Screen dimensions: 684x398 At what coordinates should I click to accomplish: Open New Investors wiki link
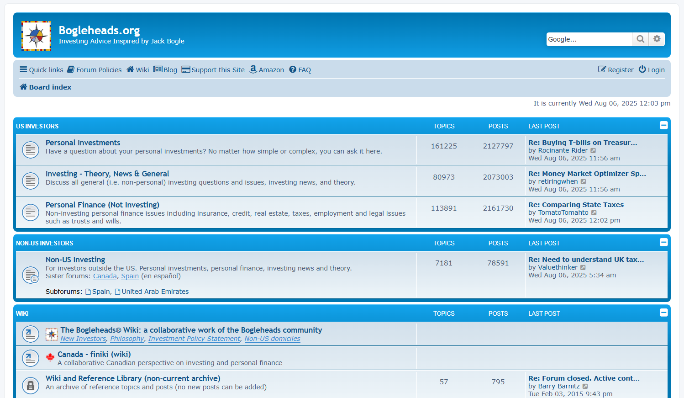(x=83, y=339)
